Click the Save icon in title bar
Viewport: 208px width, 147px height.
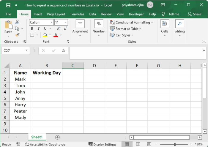tap(8, 5)
